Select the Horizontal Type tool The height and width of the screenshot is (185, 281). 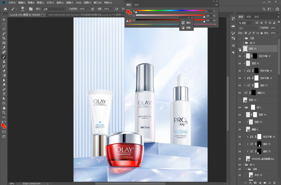point(4,94)
